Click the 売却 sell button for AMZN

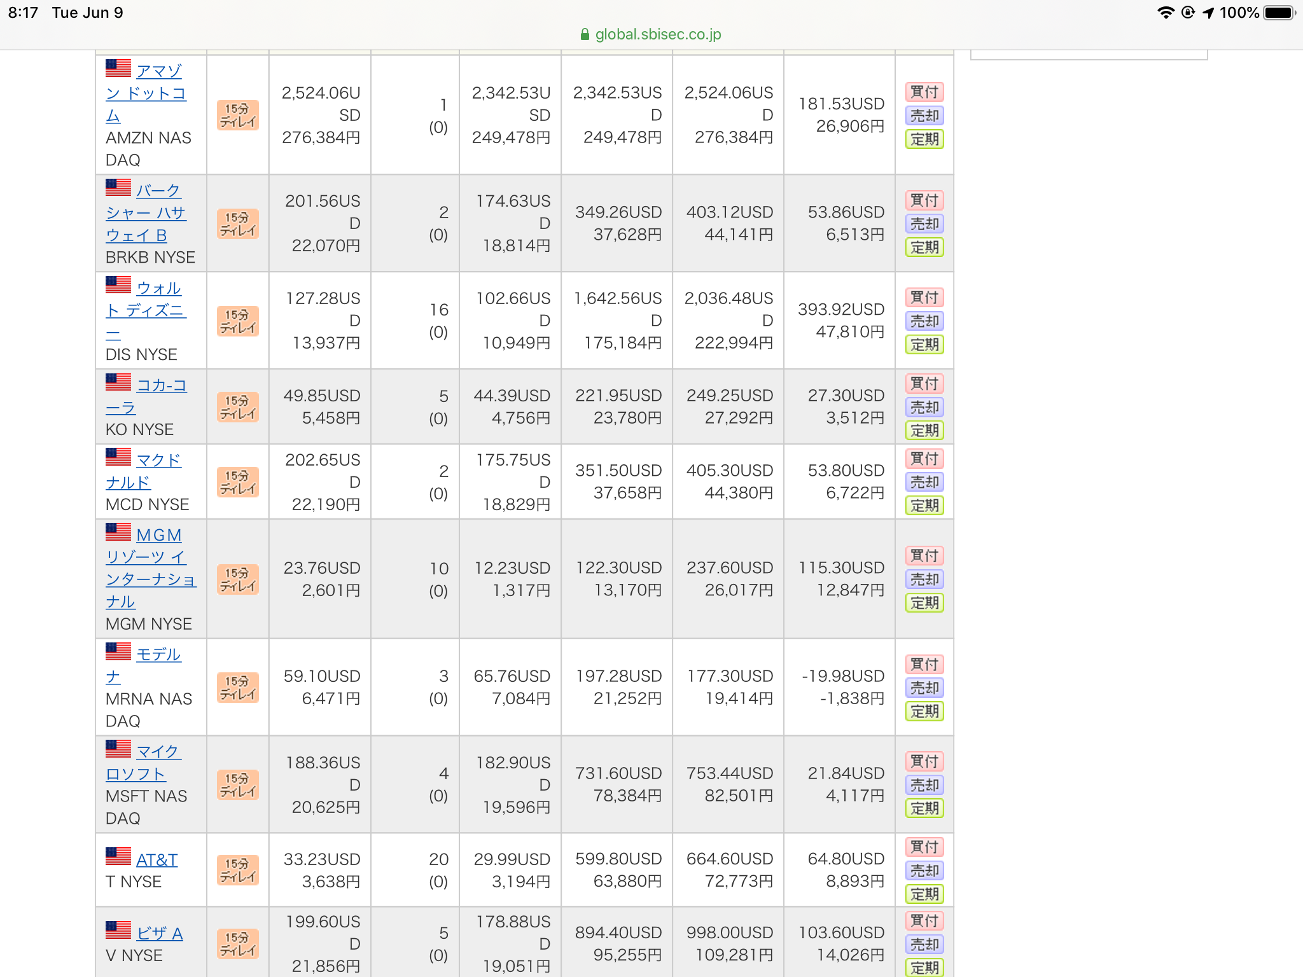(924, 115)
